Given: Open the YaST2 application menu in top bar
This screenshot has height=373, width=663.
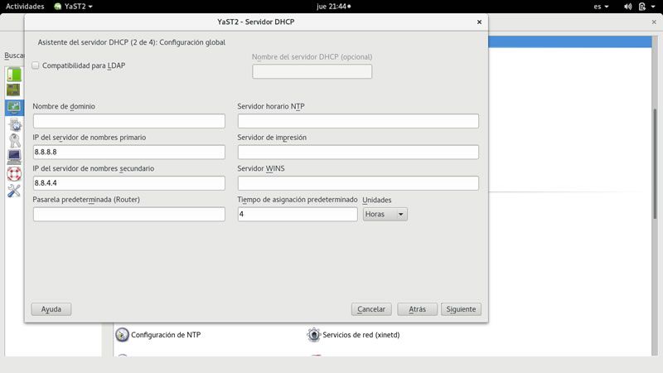Looking at the screenshot, I should click(x=72, y=6).
